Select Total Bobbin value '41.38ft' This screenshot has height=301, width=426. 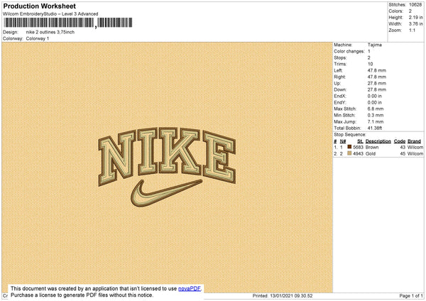[375, 128]
